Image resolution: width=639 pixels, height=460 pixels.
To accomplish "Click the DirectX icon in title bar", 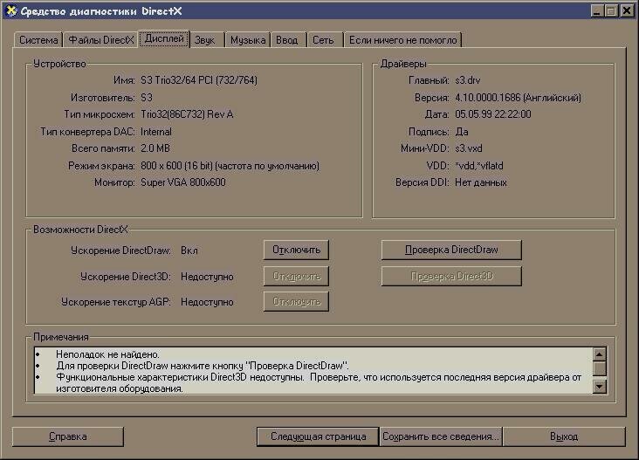I will coord(11,10).
